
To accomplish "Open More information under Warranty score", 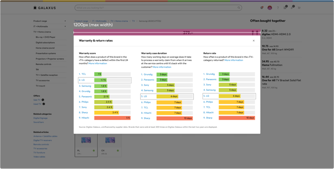I will coord(98,63).
